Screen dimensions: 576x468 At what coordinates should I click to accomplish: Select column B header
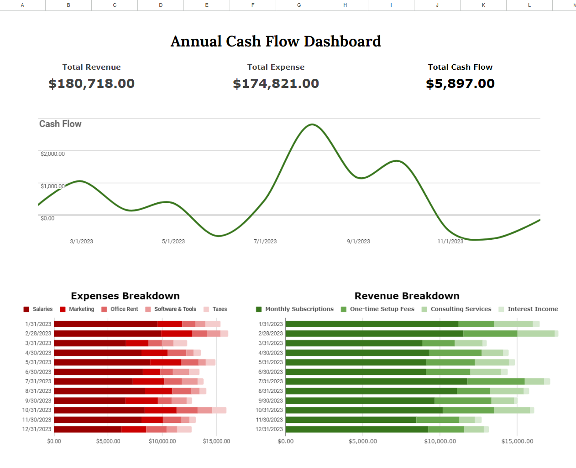pyautogui.click(x=68, y=5)
